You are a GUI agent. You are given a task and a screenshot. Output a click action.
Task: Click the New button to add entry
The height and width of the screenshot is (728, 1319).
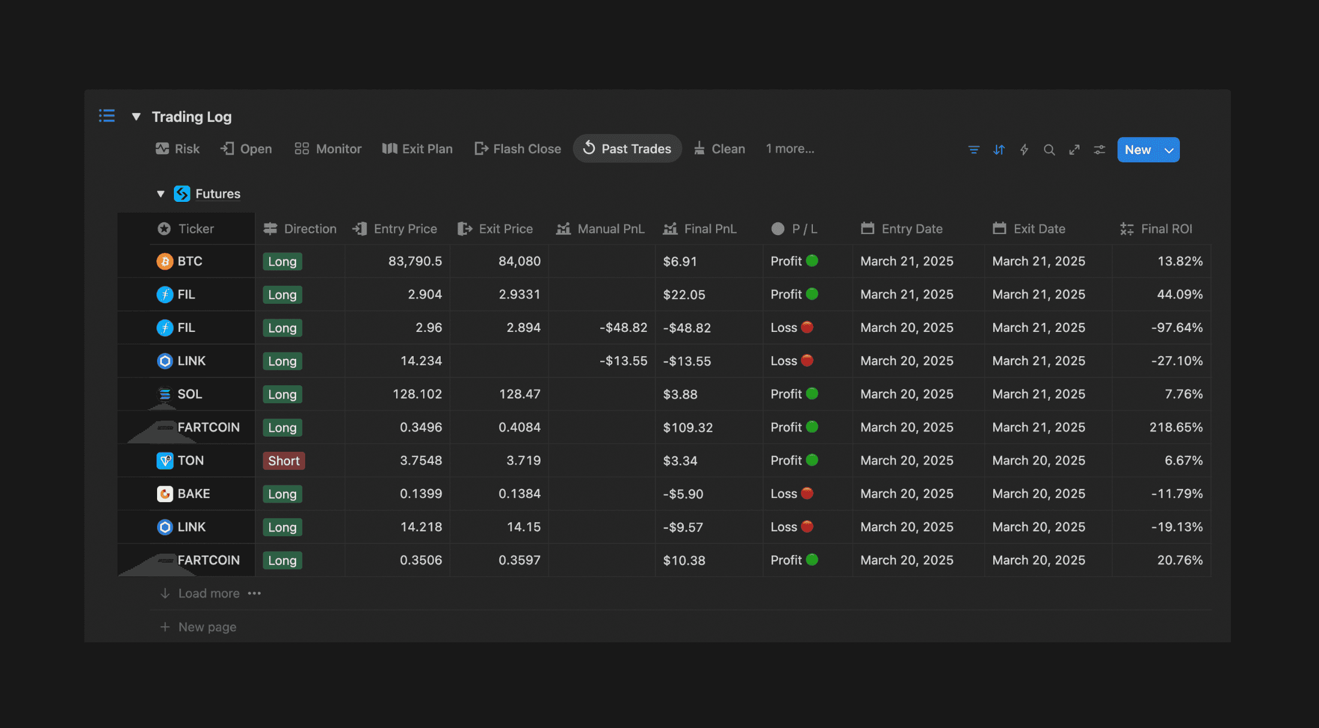pos(1139,150)
